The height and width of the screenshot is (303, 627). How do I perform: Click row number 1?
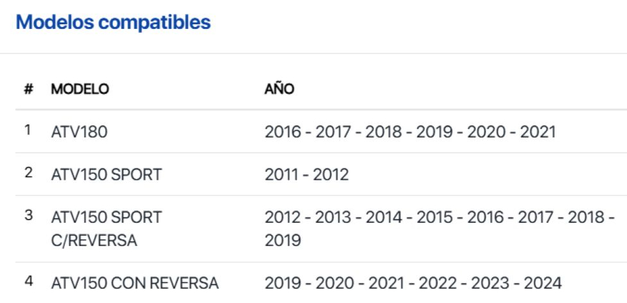pos(28,130)
